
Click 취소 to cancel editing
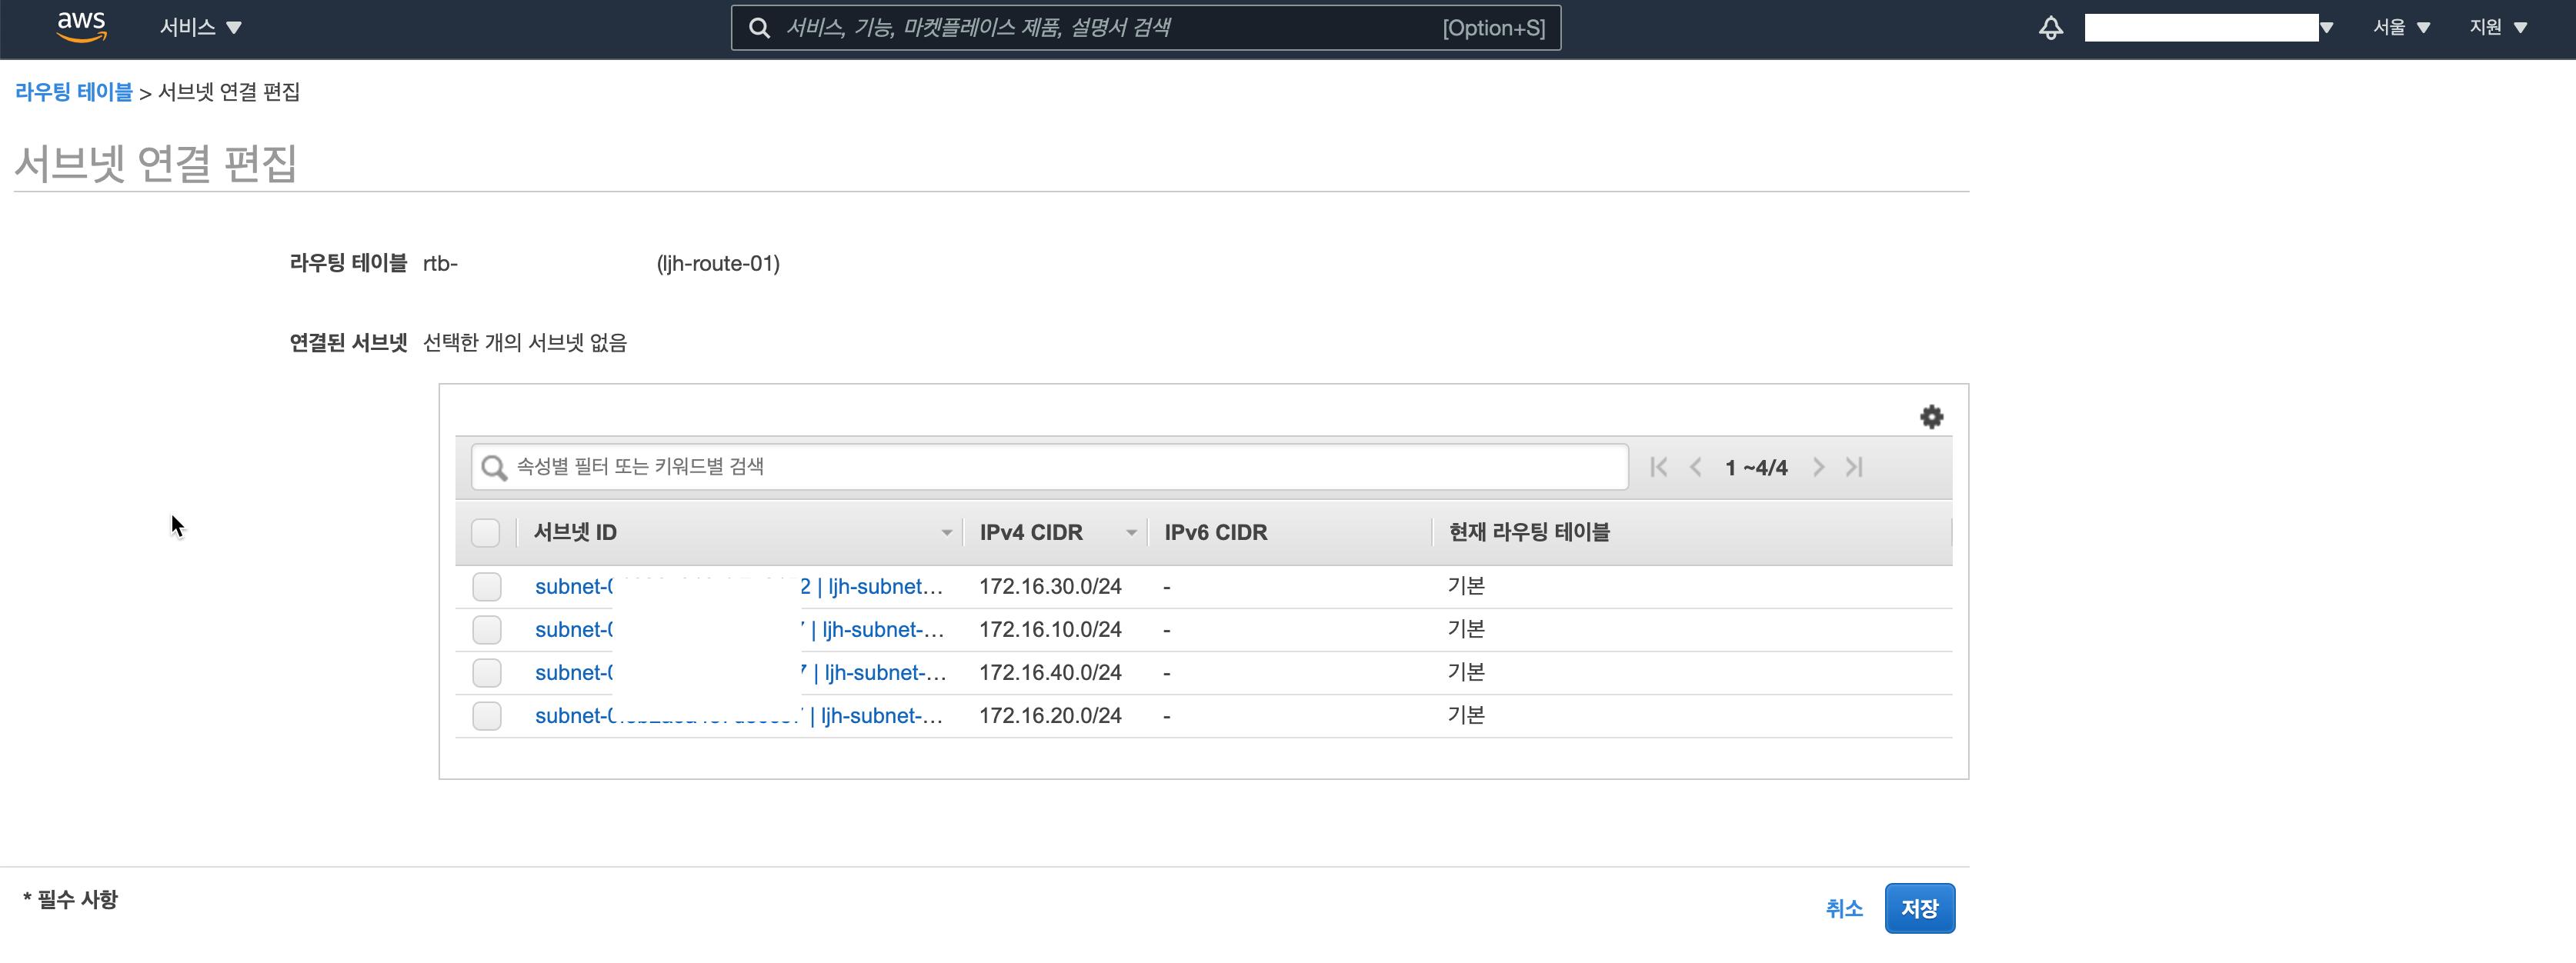1844,908
